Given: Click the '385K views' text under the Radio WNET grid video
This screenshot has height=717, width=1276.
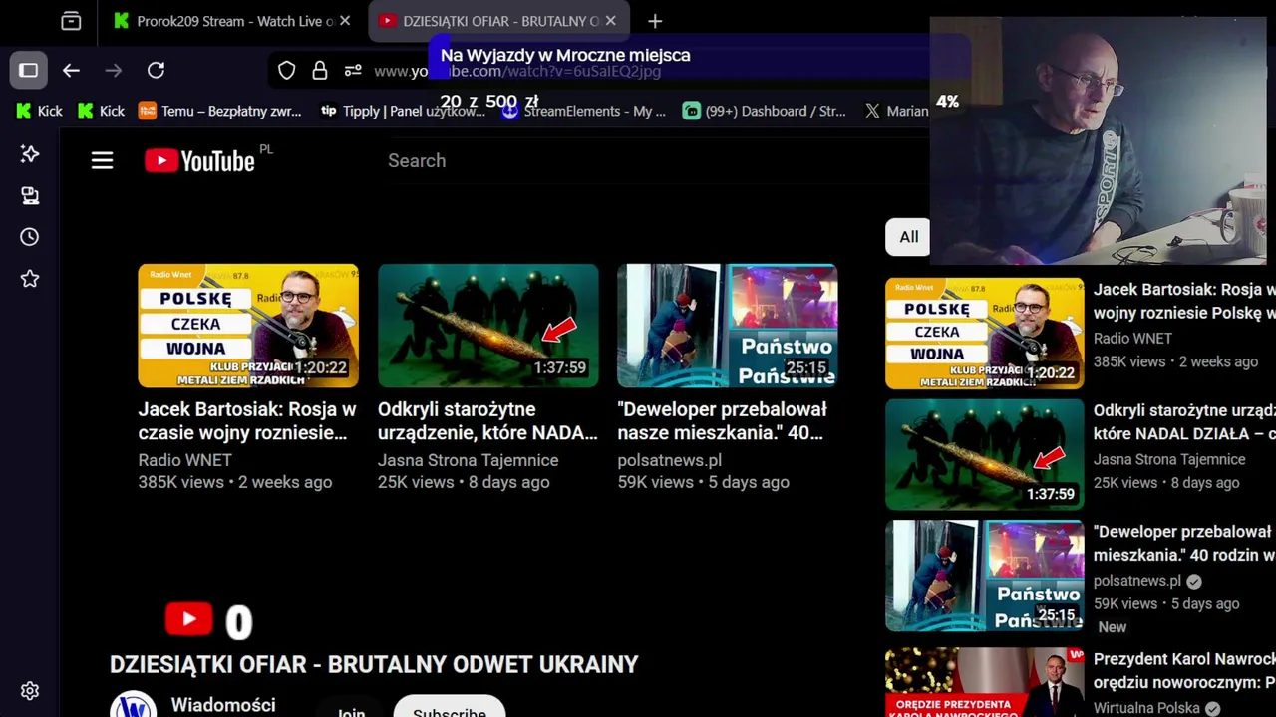Looking at the screenshot, I should pyautogui.click(x=180, y=482).
